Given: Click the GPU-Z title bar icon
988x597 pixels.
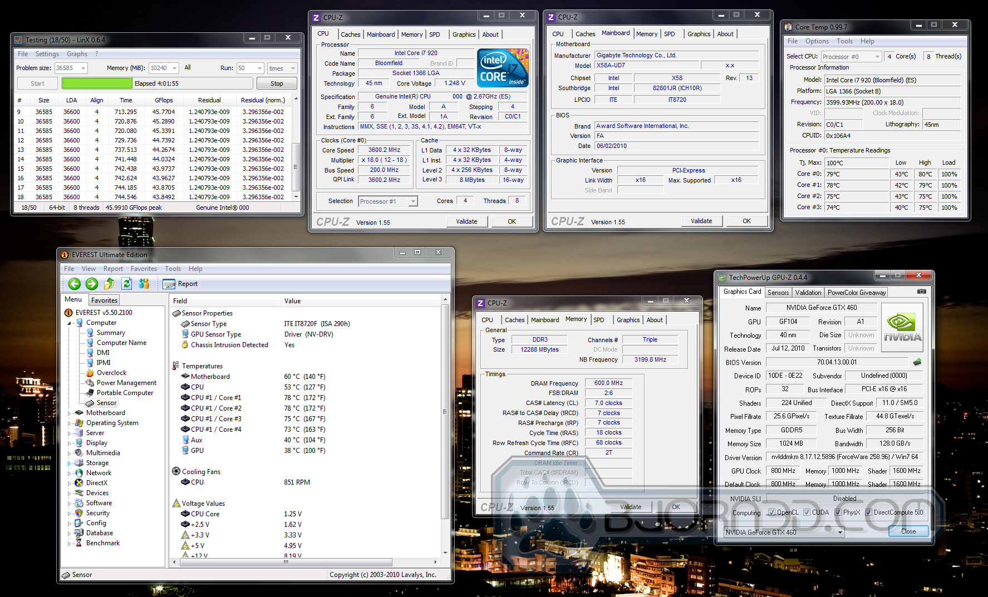Looking at the screenshot, I should [722, 278].
